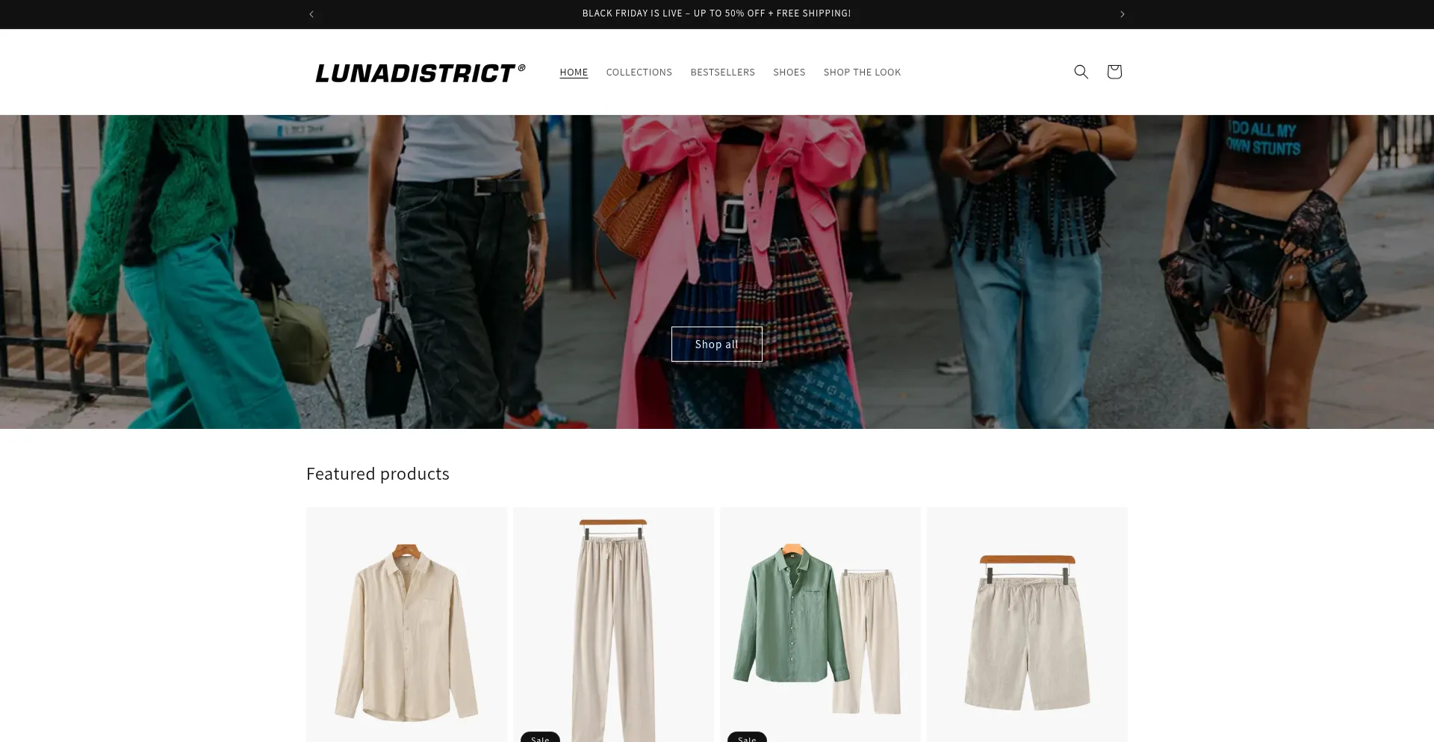The width and height of the screenshot is (1434, 742).
Task: Show previous announcement with left chevron
Action: pos(311,14)
